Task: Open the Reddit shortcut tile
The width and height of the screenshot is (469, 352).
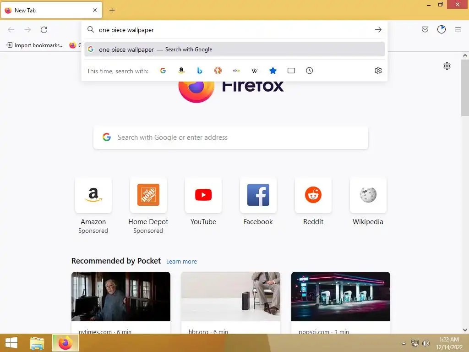Action: pos(313,195)
